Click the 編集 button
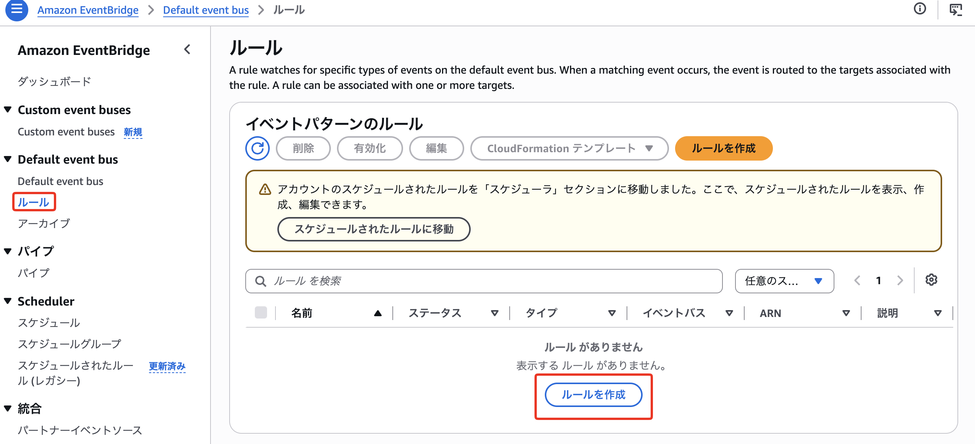This screenshot has height=444, width=975. click(436, 148)
